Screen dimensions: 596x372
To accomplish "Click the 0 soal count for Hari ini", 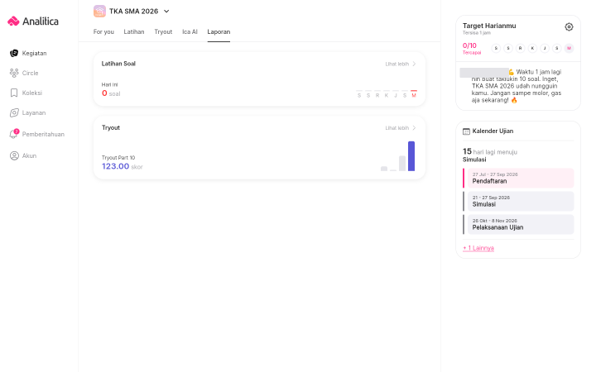I will [x=111, y=93].
